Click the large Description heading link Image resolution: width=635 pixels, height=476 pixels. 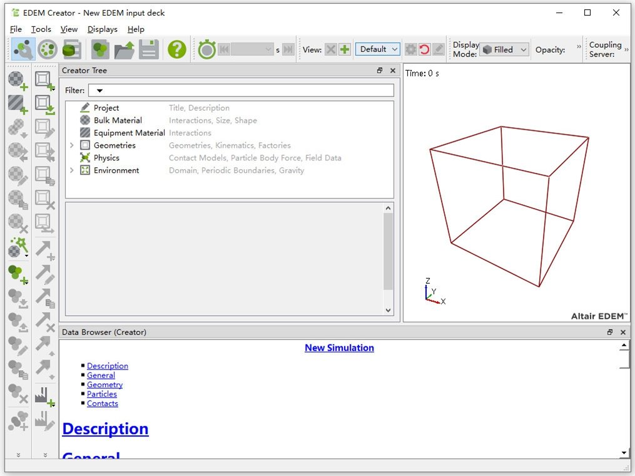pyautogui.click(x=105, y=428)
